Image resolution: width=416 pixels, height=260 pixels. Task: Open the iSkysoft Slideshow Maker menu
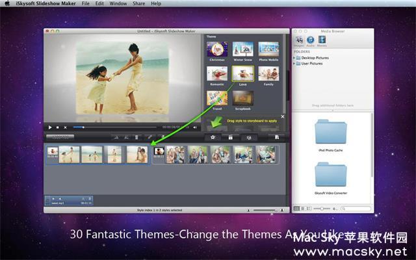(45, 3)
